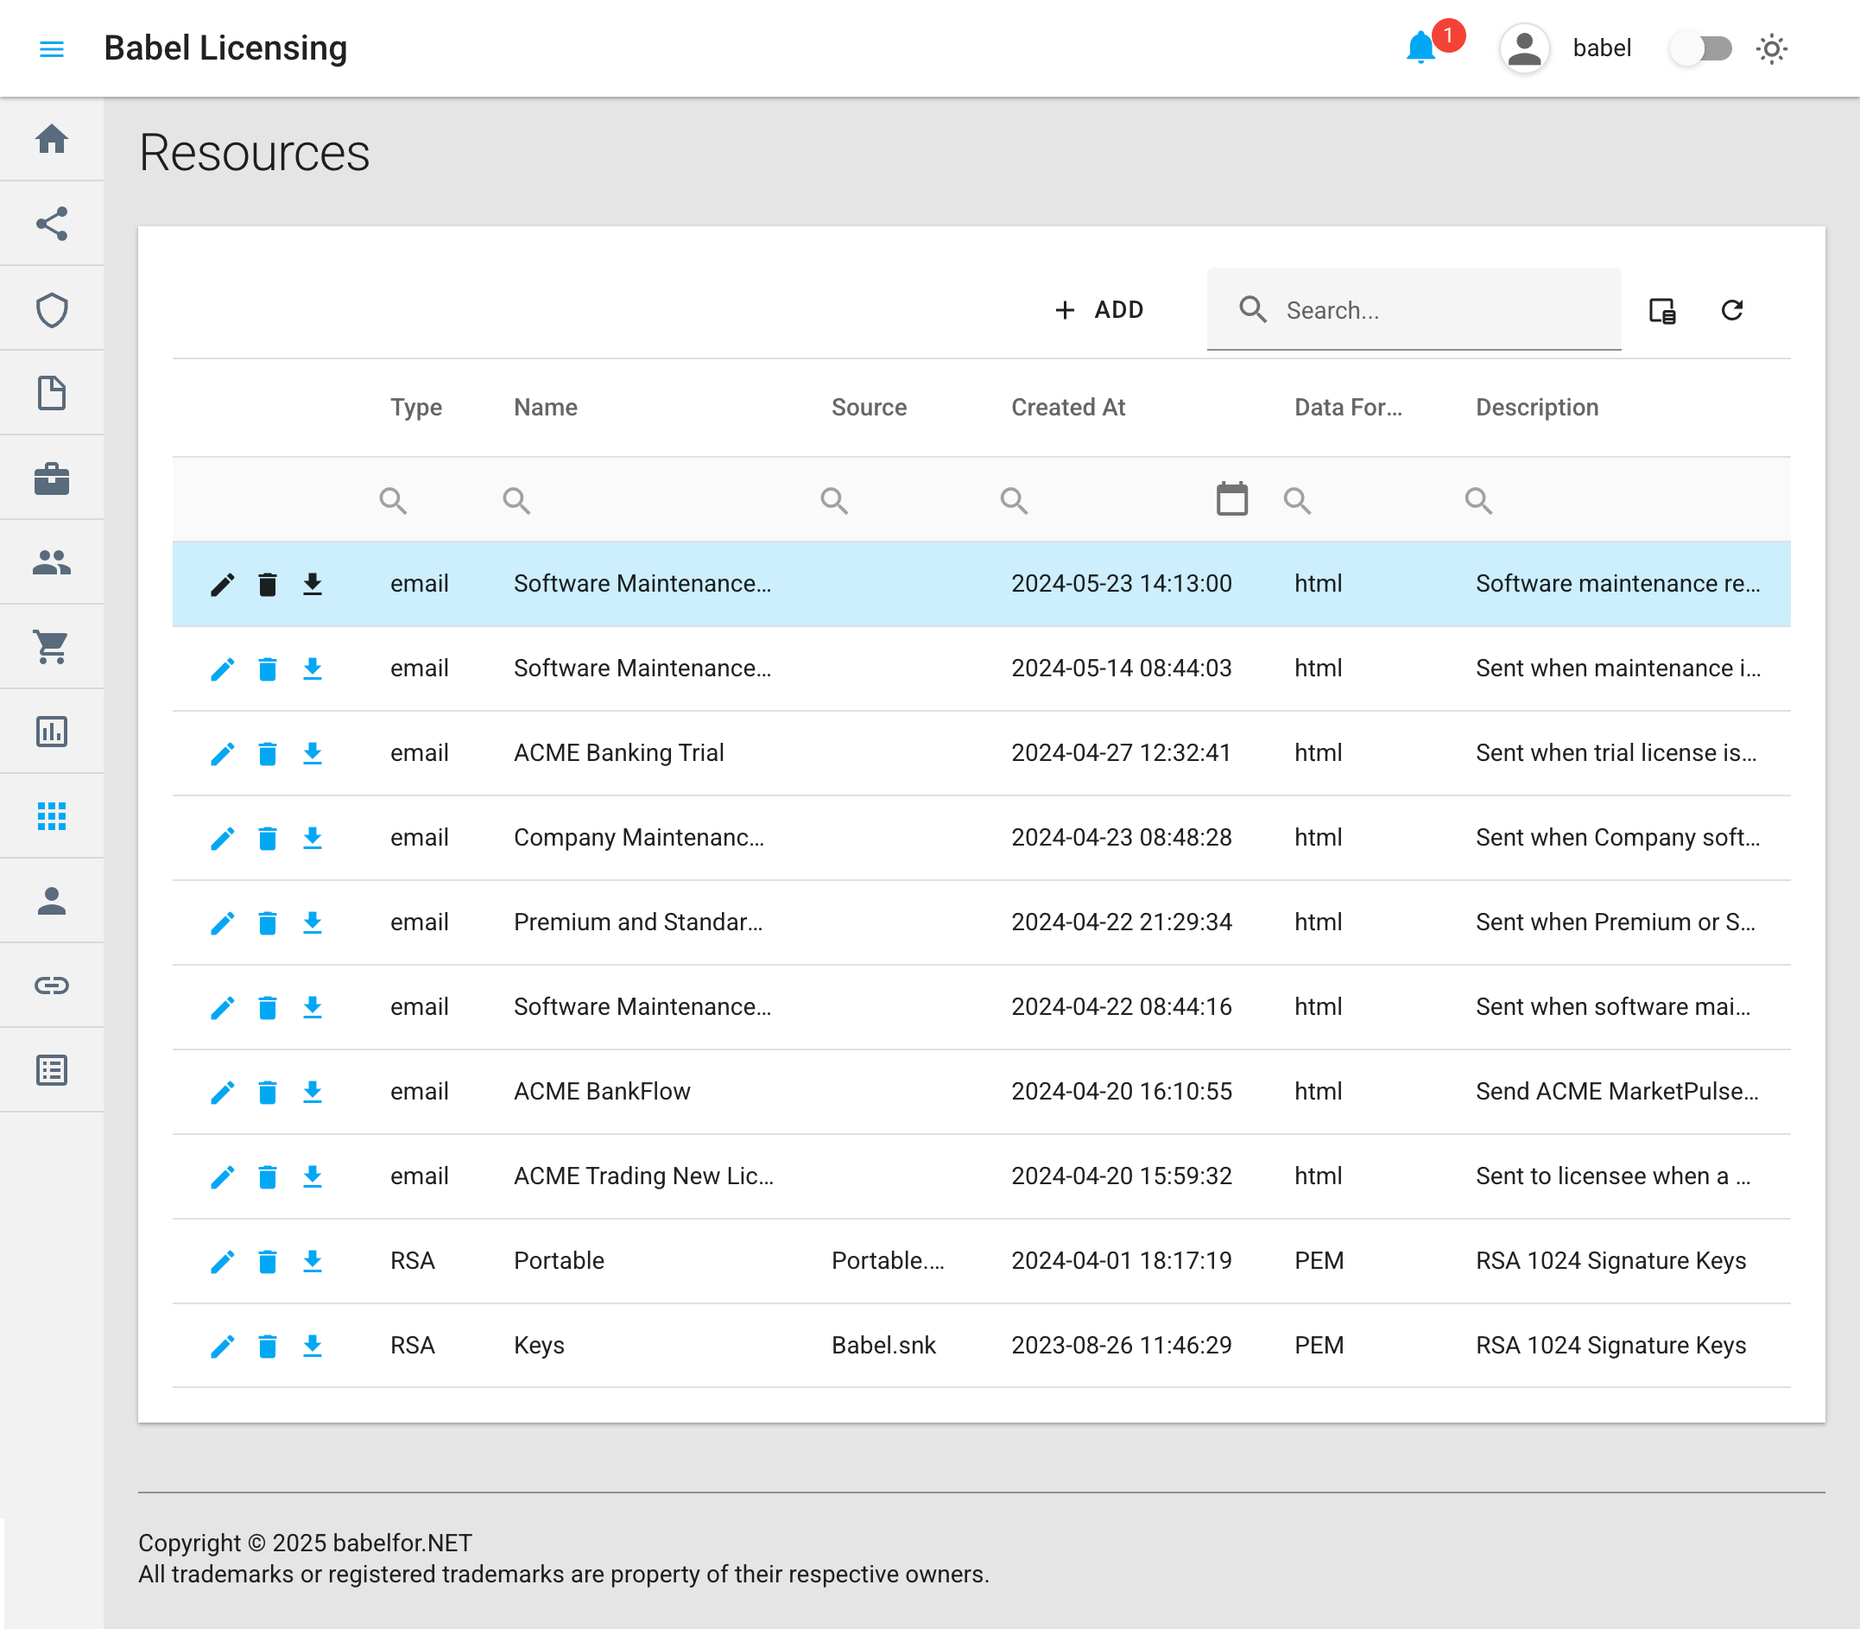Open the Created At calendar picker
The image size is (1860, 1629).
point(1231,499)
